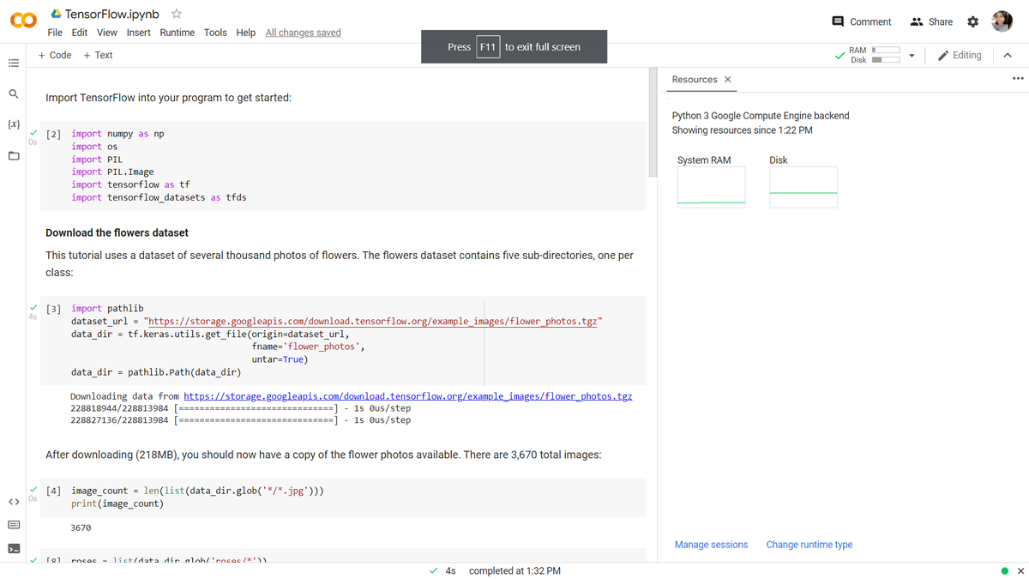Open the Runtime menu
Screen dimensions: 1029x579
[x=178, y=33]
